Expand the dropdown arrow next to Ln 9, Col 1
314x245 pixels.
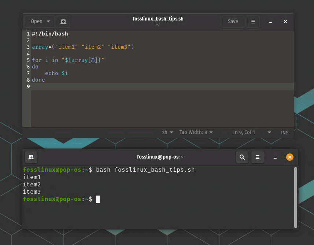click(269, 132)
